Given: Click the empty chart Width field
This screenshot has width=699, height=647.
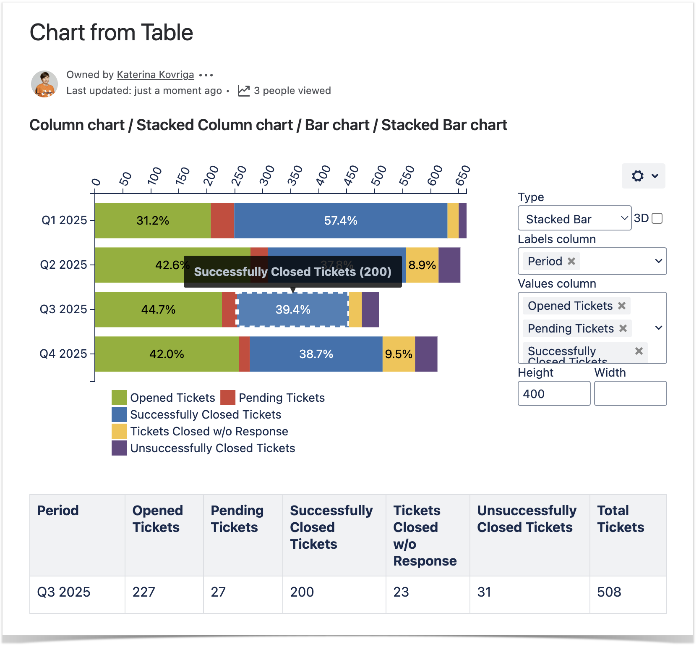Looking at the screenshot, I should coord(630,393).
